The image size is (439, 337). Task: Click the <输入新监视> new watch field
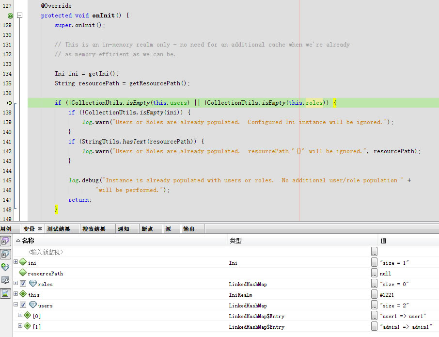(46, 252)
